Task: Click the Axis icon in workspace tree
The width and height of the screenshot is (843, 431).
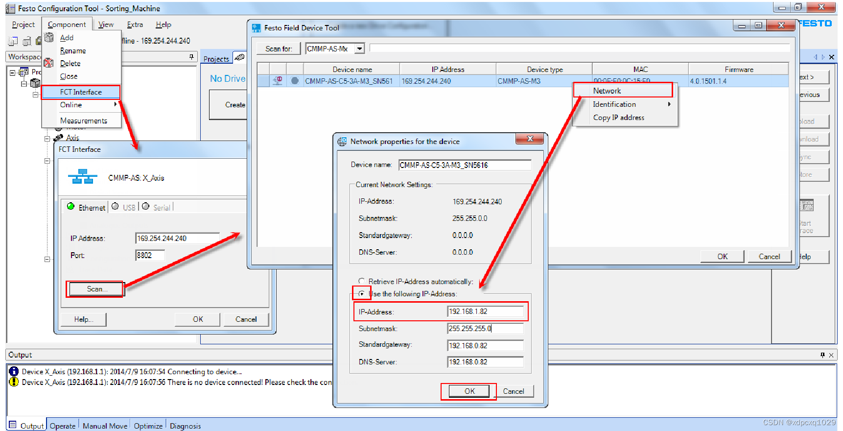Action: tap(59, 138)
